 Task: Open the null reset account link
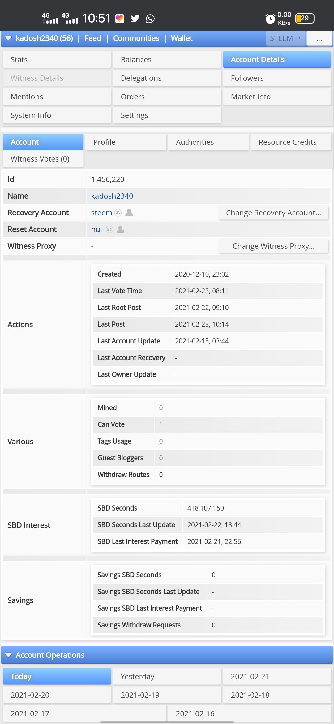click(x=97, y=229)
